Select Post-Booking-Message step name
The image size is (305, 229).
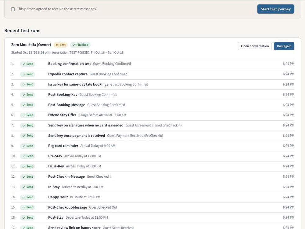click(x=66, y=105)
